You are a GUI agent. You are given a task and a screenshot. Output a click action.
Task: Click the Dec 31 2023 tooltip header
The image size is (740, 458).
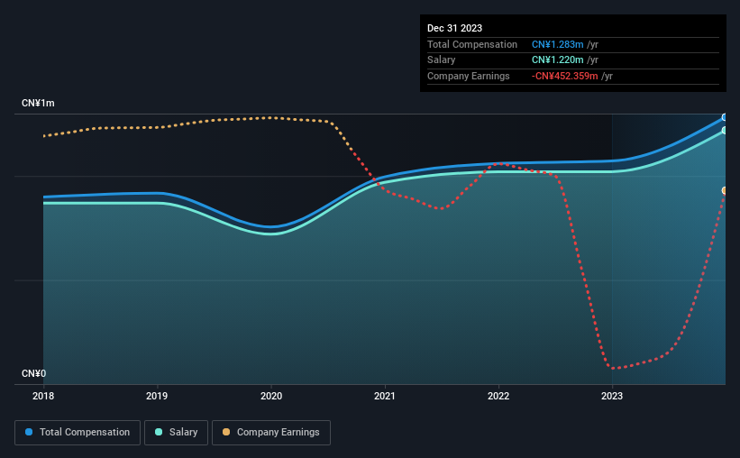(x=454, y=28)
